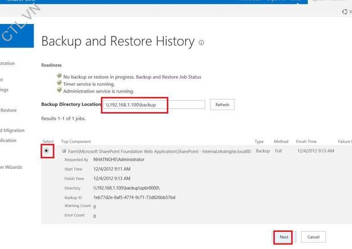Click the Backup ID value 1eb77d2e
Screen dimensions: 352x249
click(x=134, y=198)
